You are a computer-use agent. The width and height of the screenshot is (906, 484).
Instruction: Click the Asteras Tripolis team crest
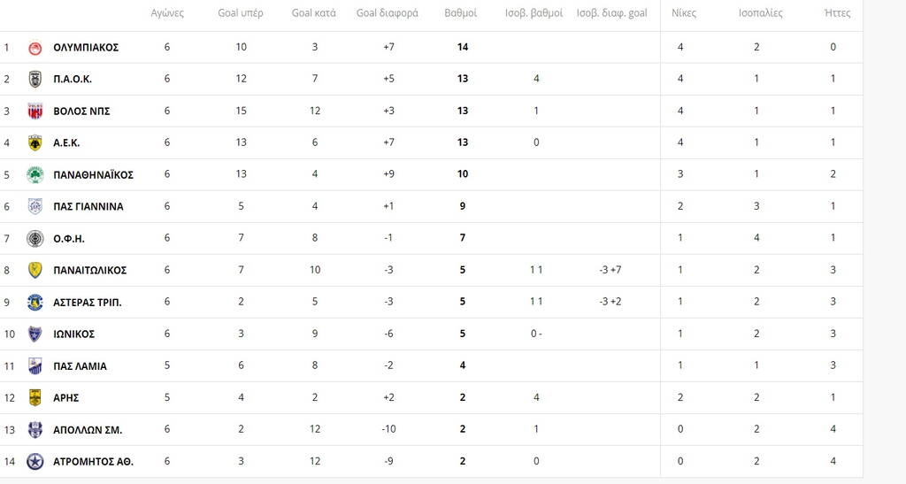35,303
